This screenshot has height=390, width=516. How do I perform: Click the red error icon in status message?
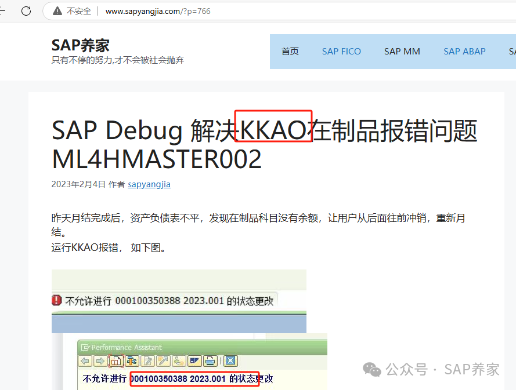pyautogui.click(x=57, y=300)
